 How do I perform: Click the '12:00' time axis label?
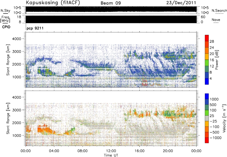111,151
